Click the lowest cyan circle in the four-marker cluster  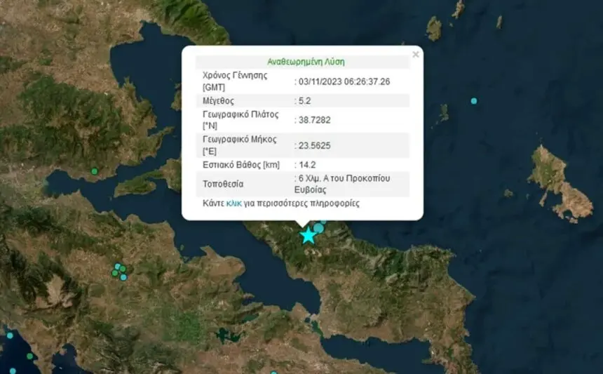[123, 277]
